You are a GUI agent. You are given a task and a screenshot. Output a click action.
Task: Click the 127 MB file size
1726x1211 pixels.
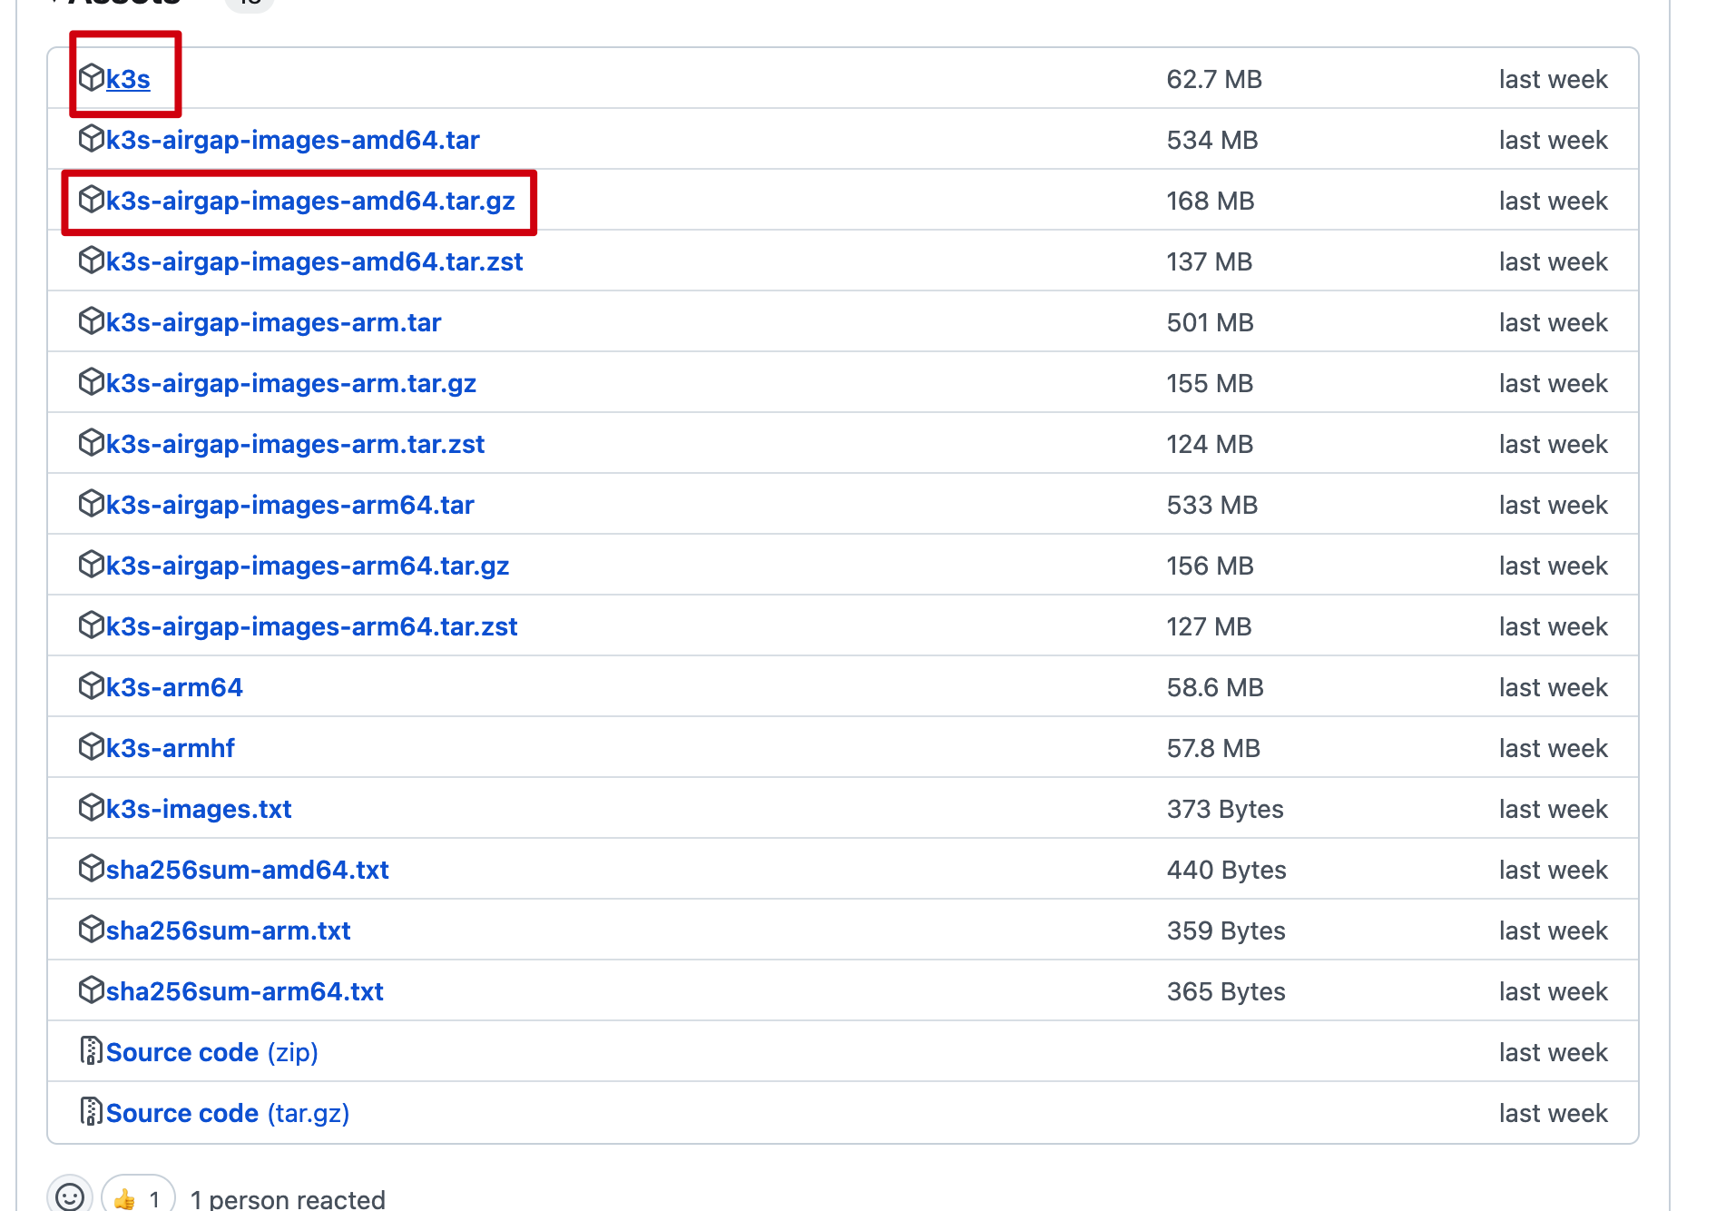click(1210, 626)
